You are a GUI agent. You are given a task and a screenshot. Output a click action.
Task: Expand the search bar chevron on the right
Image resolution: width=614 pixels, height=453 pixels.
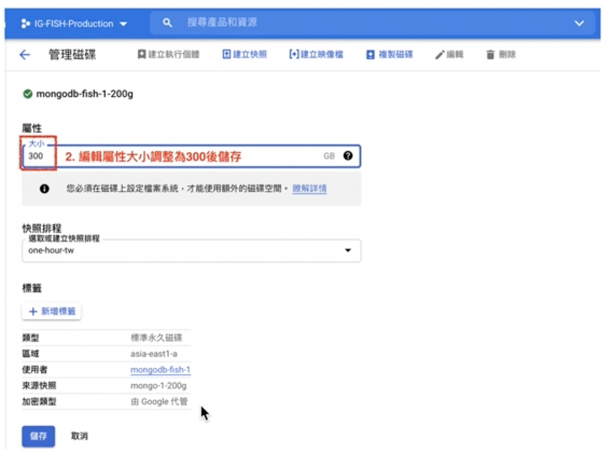point(579,23)
